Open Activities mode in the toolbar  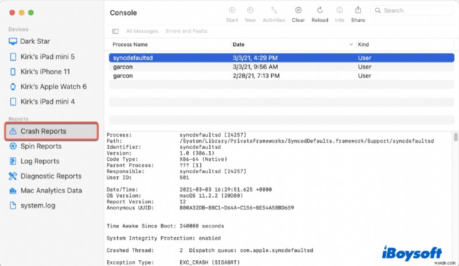click(x=274, y=10)
